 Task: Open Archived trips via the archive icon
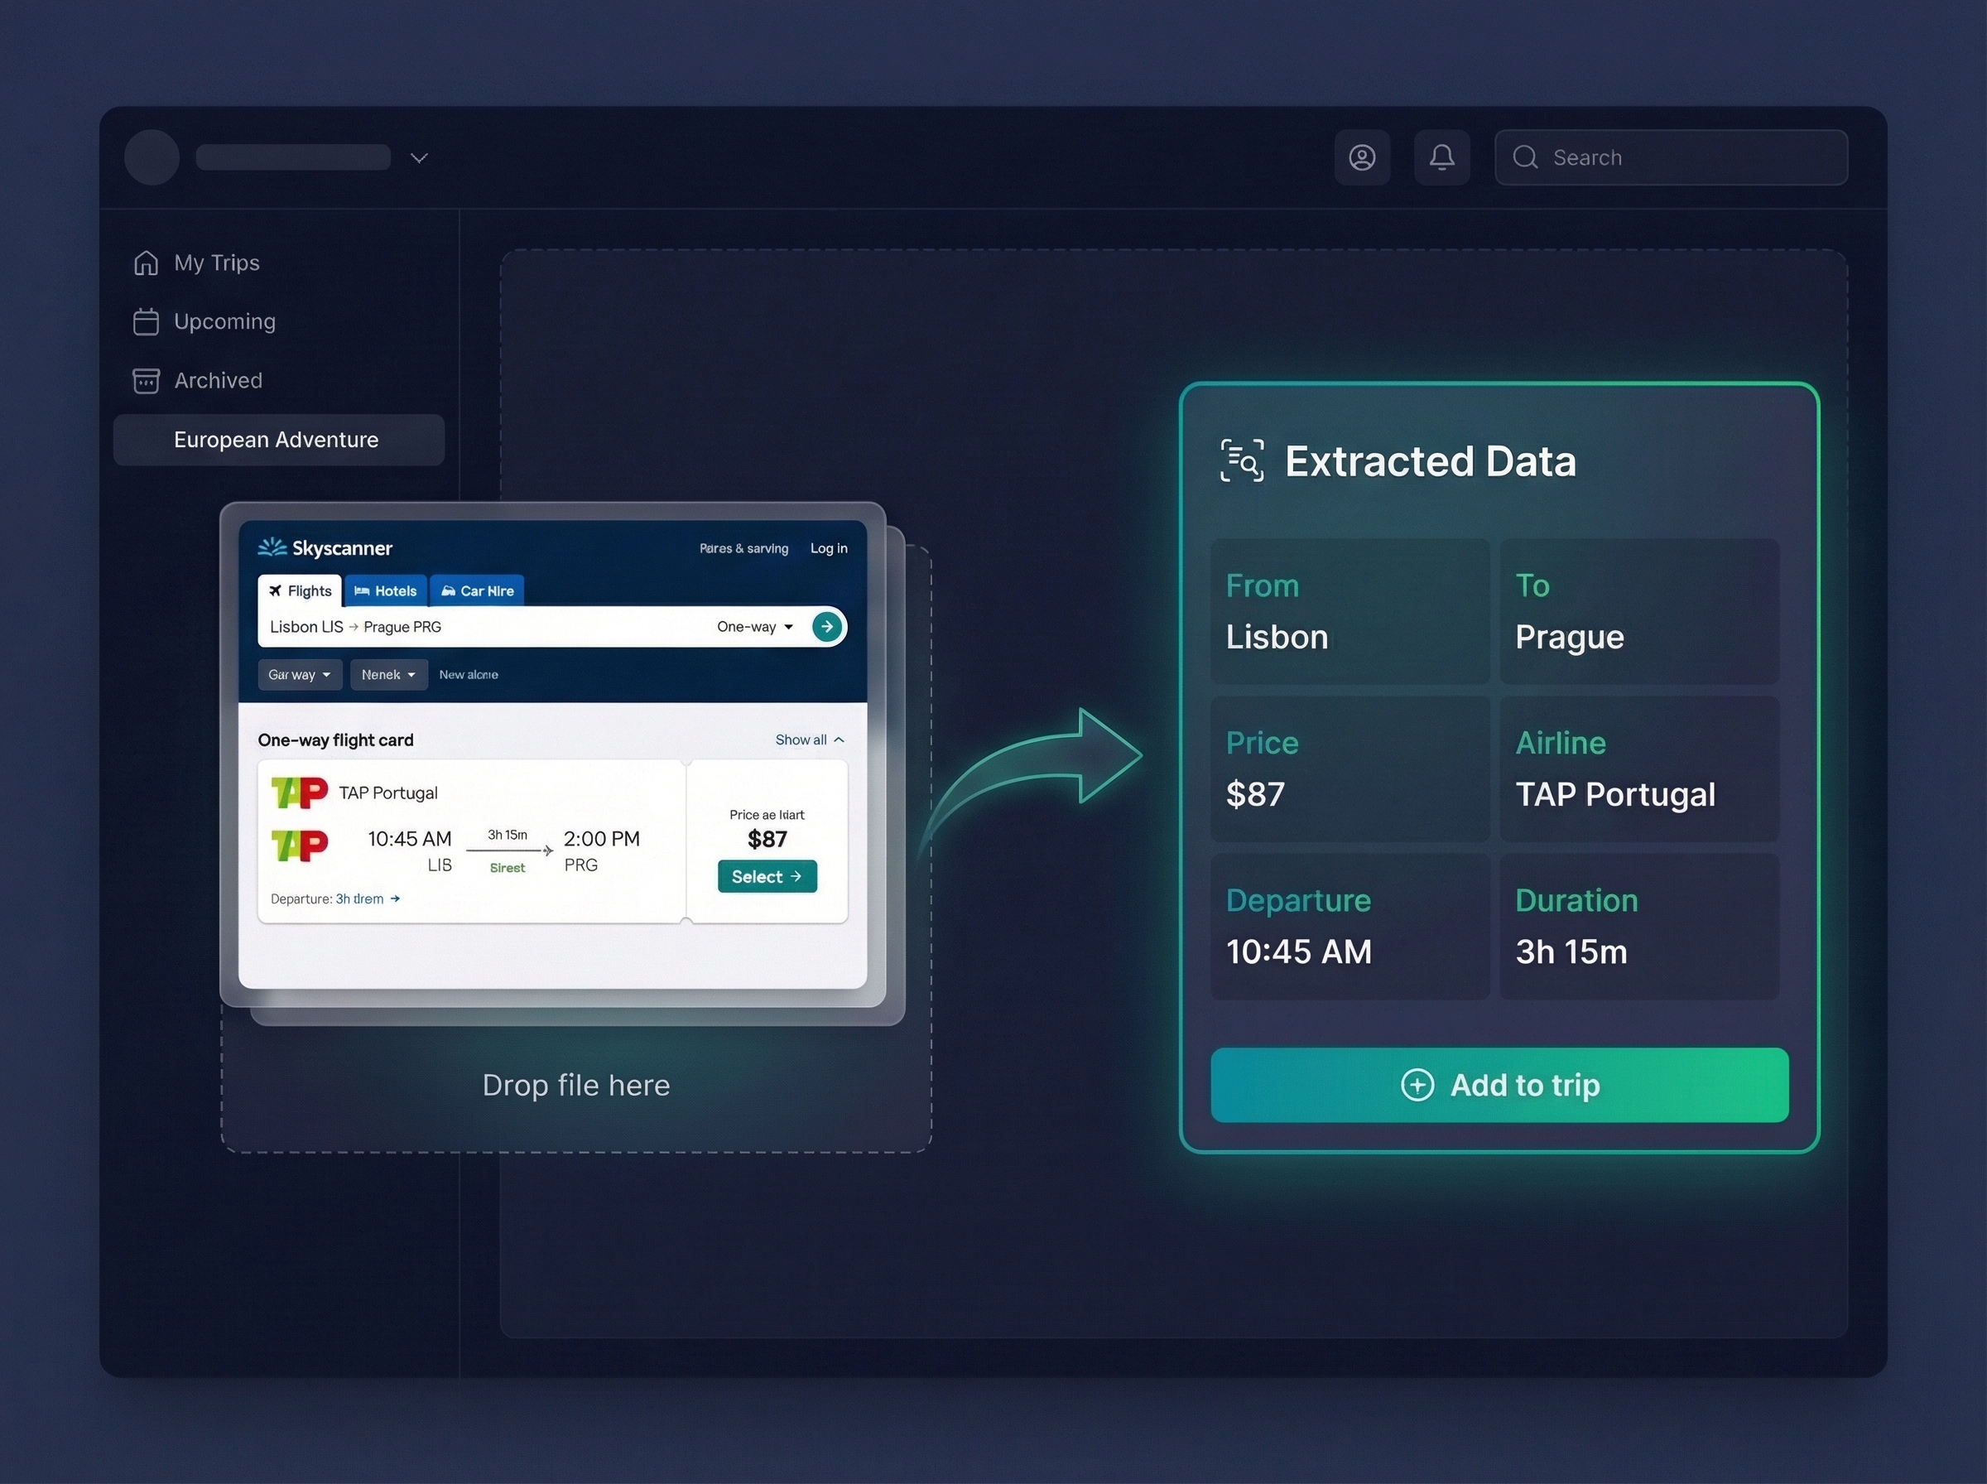point(147,380)
